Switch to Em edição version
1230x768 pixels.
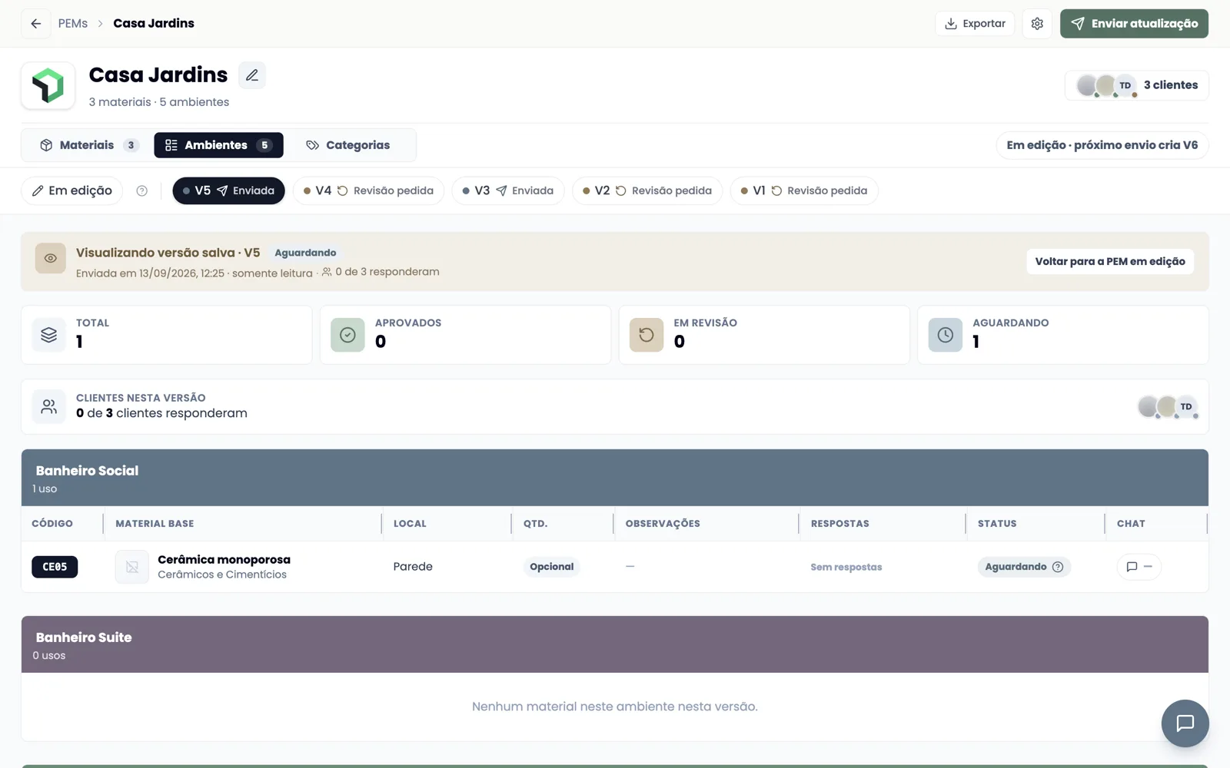(x=72, y=190)
